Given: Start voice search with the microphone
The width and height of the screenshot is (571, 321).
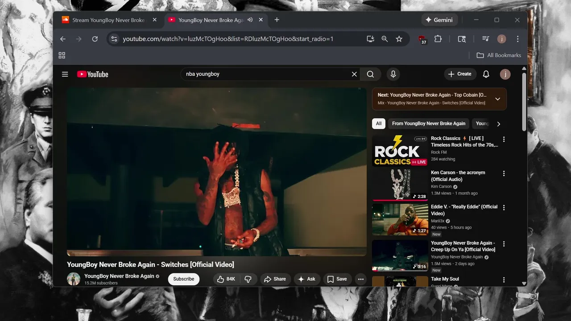Looking at the screenshot, I should click(x=393, y=74).
